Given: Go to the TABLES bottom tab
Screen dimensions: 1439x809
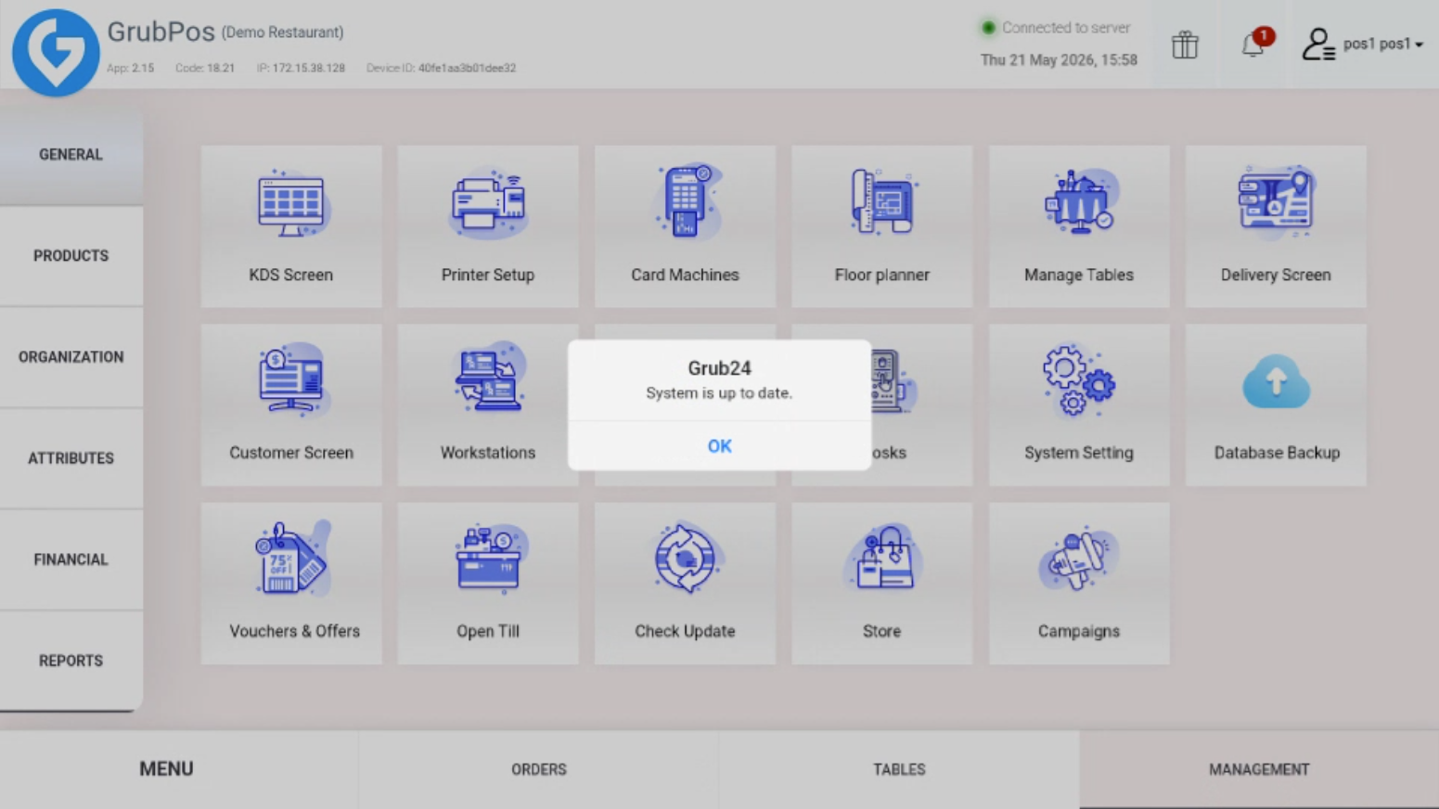Looking at the screenshot, I should pos(899,769).
